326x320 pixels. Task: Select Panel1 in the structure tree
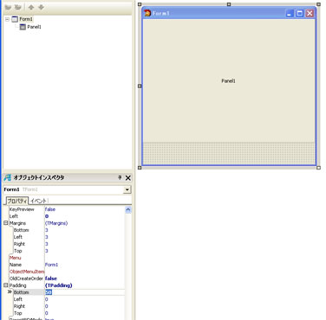point(34,27)
